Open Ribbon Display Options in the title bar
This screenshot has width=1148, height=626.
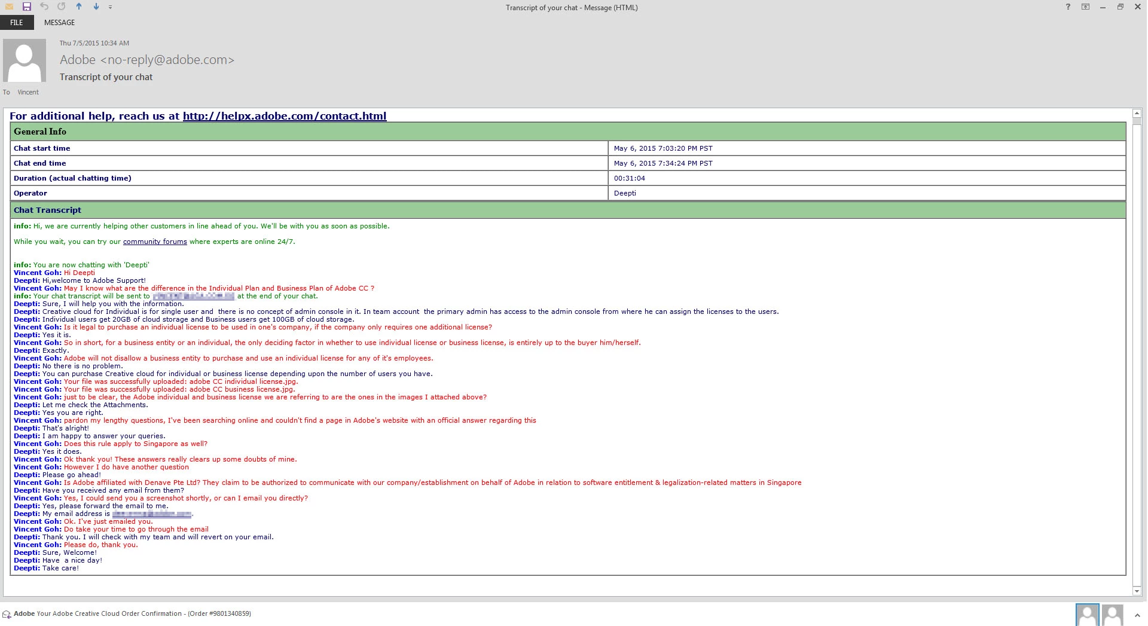pyautogui.click(x=1085, y=7)
